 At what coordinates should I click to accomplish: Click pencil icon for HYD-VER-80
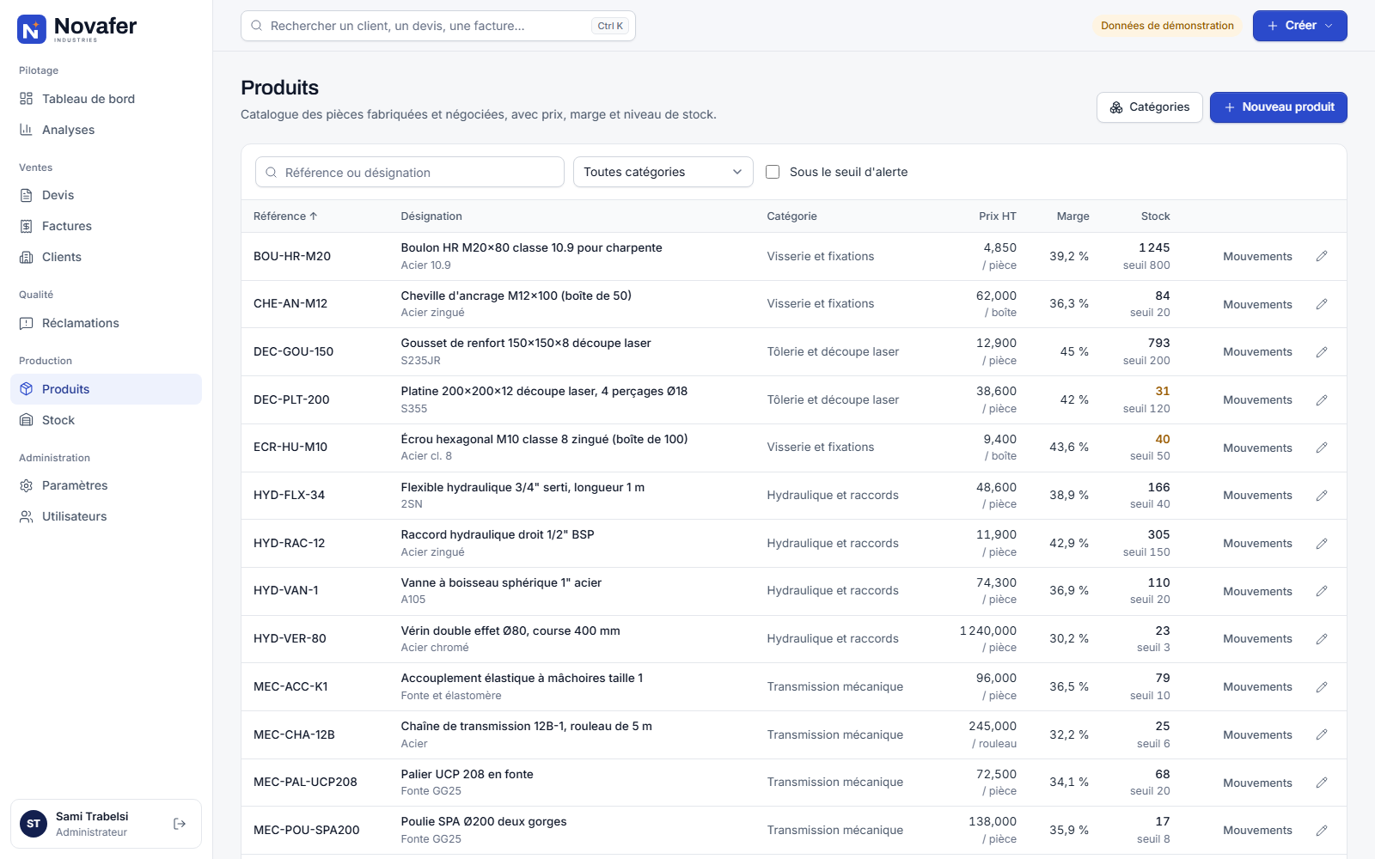(1322, 639)
